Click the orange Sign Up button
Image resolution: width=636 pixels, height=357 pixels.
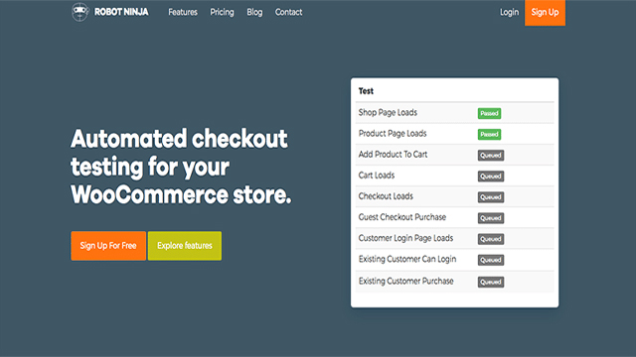pos(545,13)
